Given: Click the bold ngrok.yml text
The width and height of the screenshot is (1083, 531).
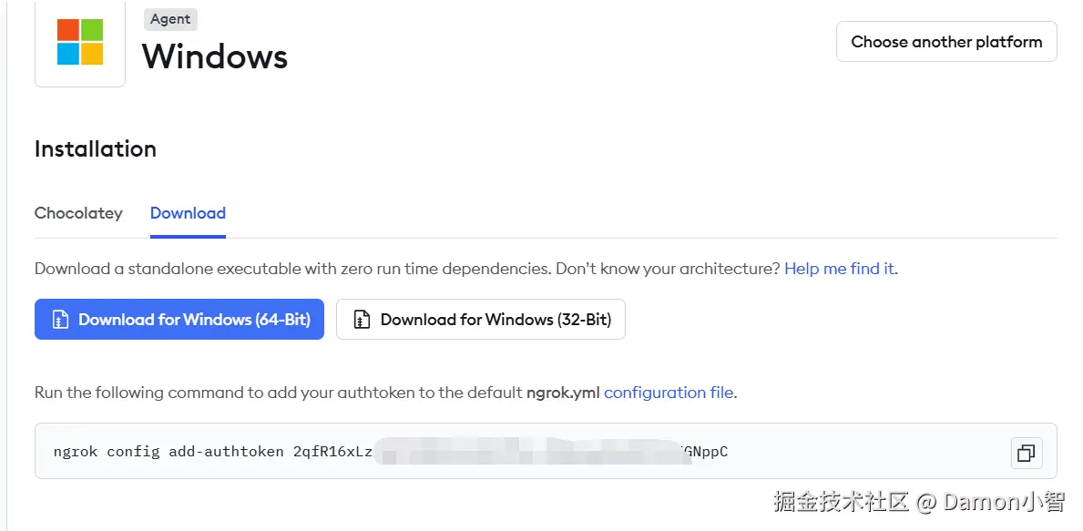Looking at the screenshot, I should tap(563, 393).
